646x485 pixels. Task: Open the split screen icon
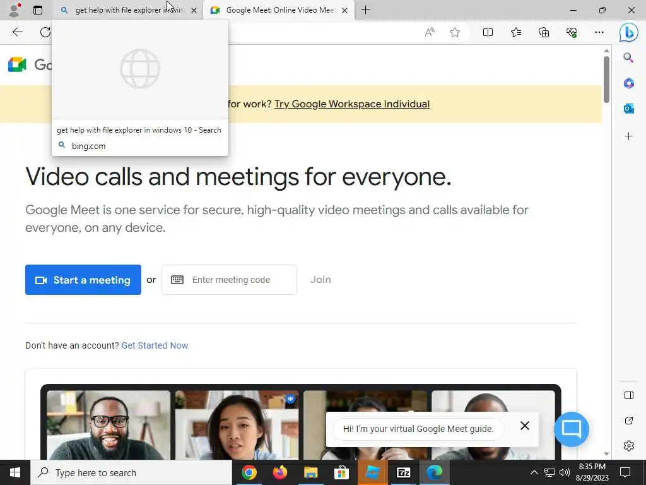pos(488,32)
